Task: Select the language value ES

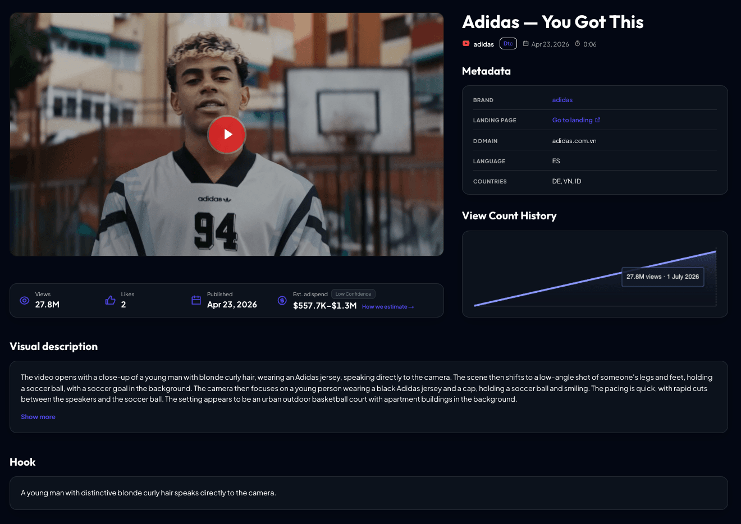Action: (556, 161)
